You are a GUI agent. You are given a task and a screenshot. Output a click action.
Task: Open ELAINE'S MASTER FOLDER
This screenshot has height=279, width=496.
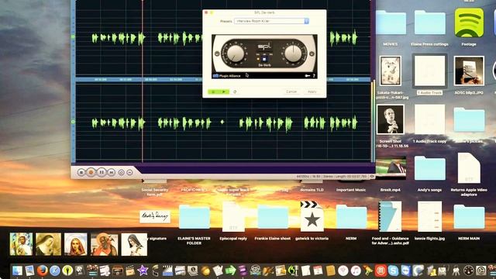(x=194, y=217)
